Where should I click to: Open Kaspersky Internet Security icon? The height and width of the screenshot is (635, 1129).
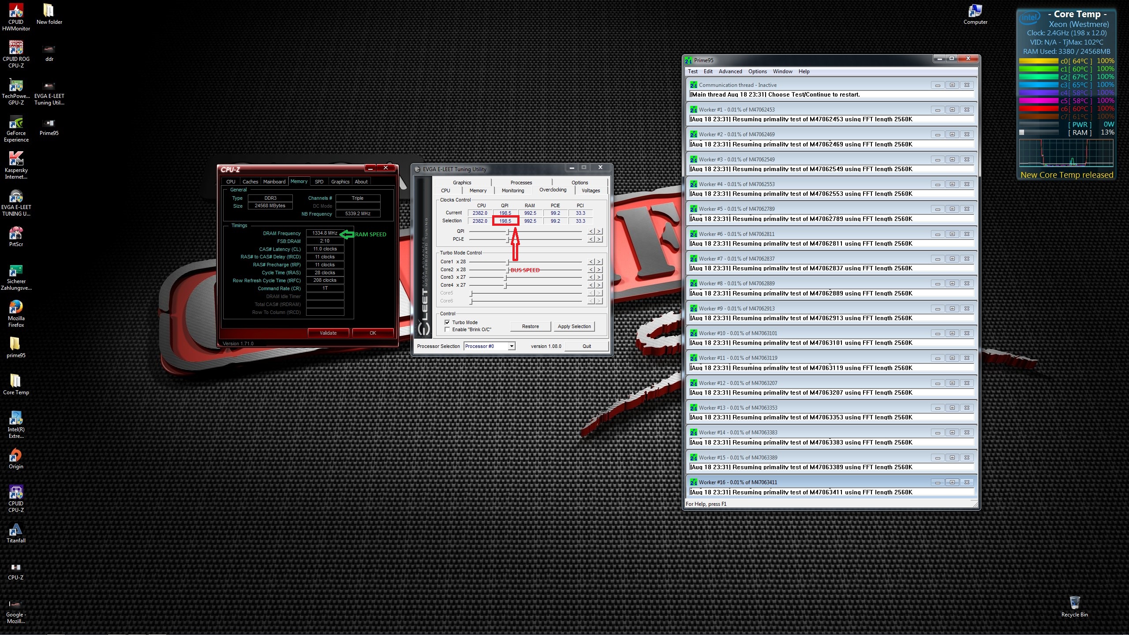[x=16, y=165]
